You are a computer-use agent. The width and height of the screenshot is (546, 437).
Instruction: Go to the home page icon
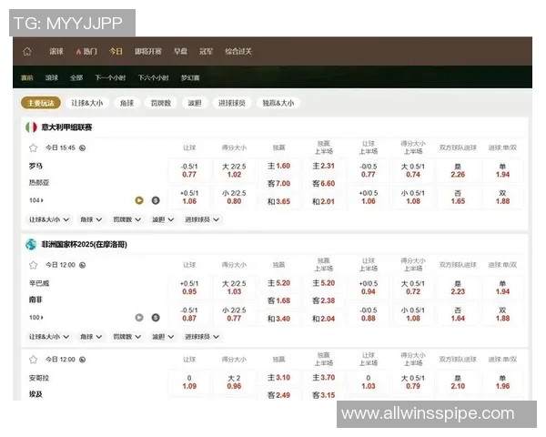[27, 52]
